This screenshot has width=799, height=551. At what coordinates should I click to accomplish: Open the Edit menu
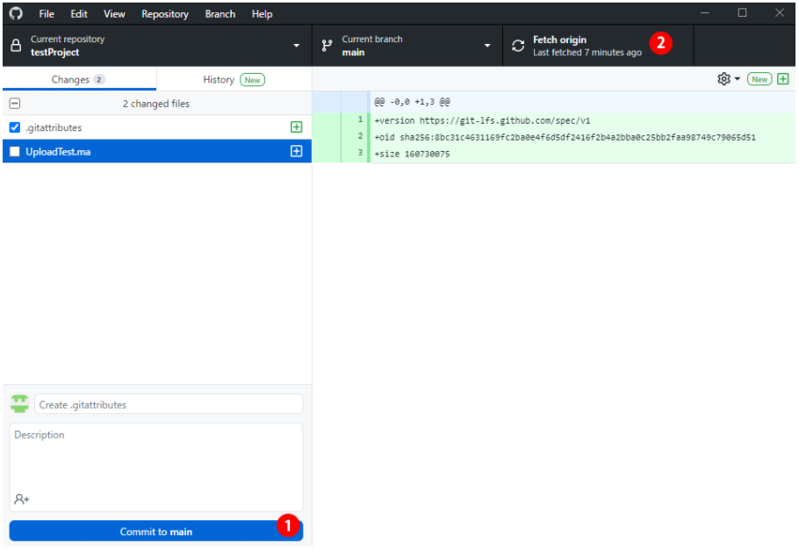click(x=79, y=14)
